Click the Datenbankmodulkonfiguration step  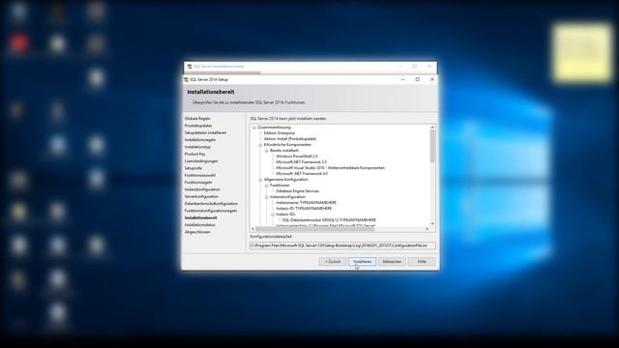pos(211,204)
